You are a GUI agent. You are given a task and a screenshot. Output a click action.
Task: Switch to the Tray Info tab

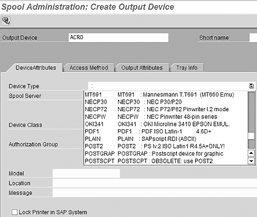click(187, 68)
